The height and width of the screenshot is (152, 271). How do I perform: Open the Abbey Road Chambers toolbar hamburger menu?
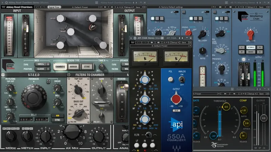[144, 7]
